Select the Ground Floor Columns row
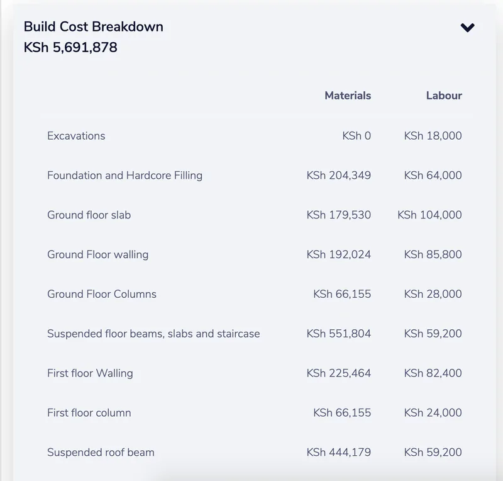 [255, 294]
